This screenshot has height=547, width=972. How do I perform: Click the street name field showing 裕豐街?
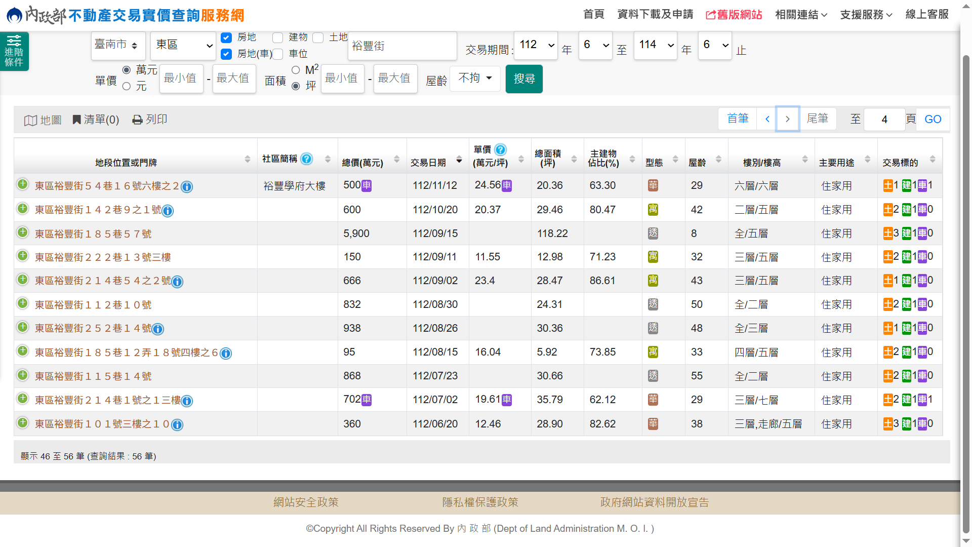point(402,46)
